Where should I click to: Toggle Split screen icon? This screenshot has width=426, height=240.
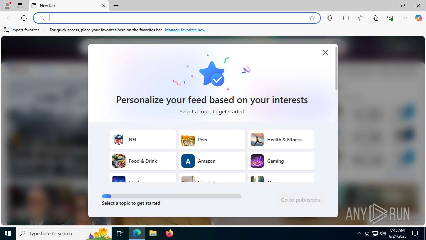click(346, 18)
